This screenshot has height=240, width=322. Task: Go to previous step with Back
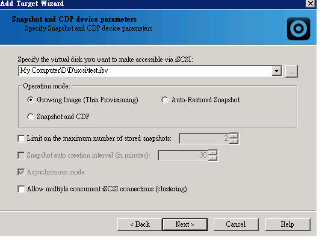point(140,224)
